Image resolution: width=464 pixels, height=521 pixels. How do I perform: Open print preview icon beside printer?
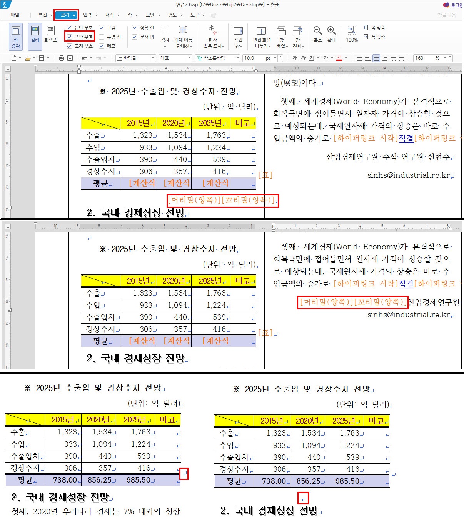pos(70,58)
